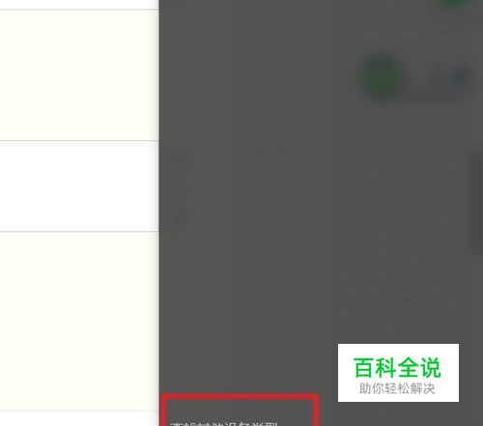Click the partially visible white row at the bottom of the list
The image size is (483, 426).
click(x=79, y=418)
